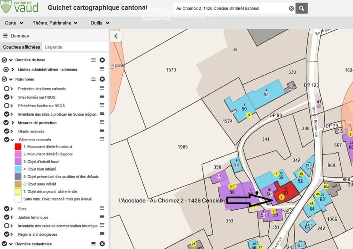Open the options for Bâtiments recensés
The height and width of the screenshot is (249, 353).
tap(102, 139)
